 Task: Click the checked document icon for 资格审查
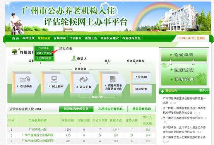[x=113, y=79]
